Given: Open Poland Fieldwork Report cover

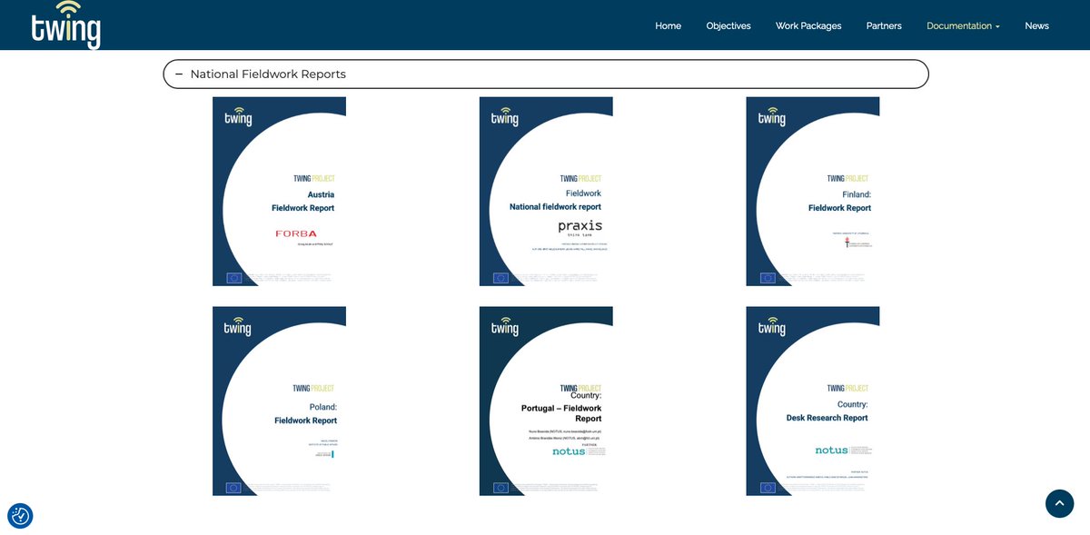Looking at the screenshot, I should [x=279, y=401].
